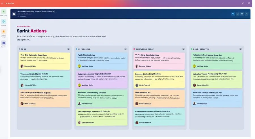The width and height of the screenshot is (255, 139).
Task: Click the first cloud icon in report header
Action: click(x=233, y=14)
